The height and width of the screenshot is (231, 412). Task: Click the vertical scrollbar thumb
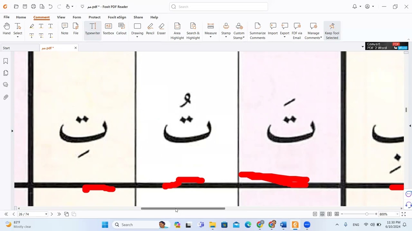406,110
